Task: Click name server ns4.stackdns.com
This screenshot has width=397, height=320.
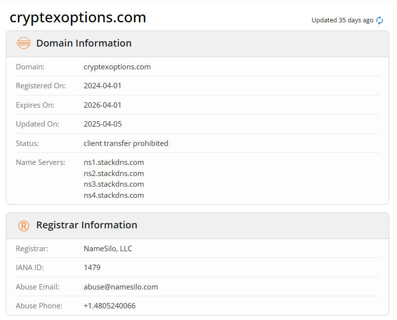Action: tap(114, 195)
